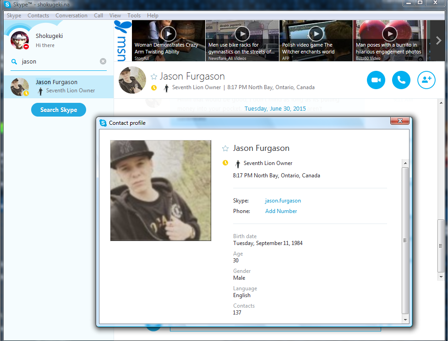Show next MSN videos with arrow

438,41
